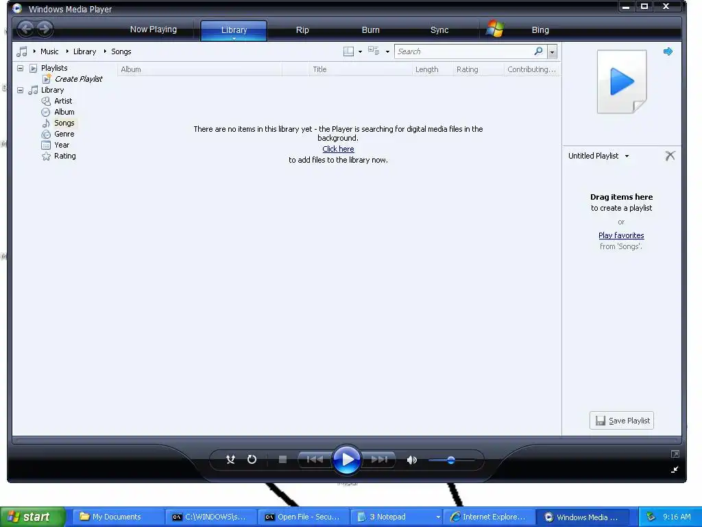Click the view options icon
Screen dimensions: 702x527
pyautogui.click(x=374, y=51)
